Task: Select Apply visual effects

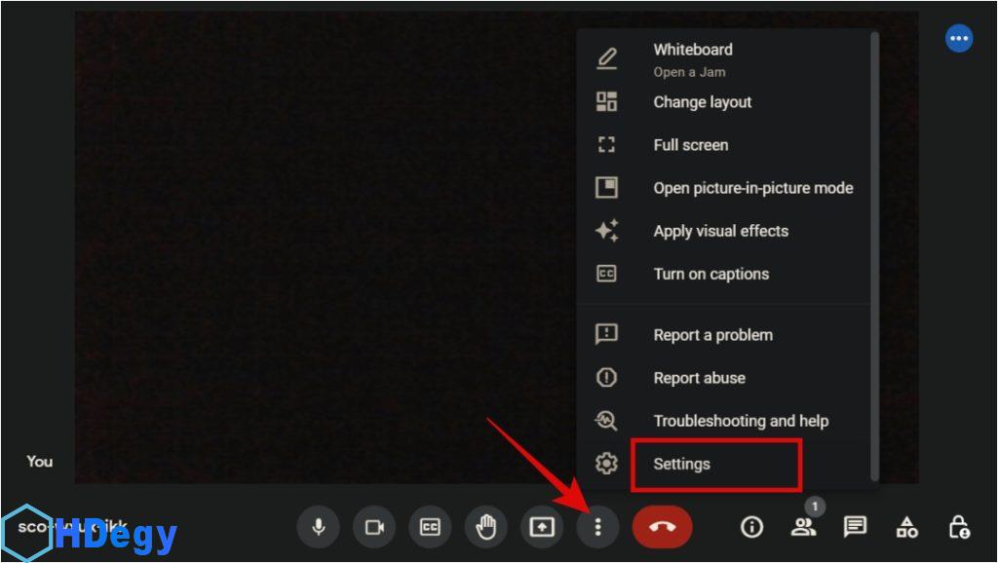Action: point(720,231)
